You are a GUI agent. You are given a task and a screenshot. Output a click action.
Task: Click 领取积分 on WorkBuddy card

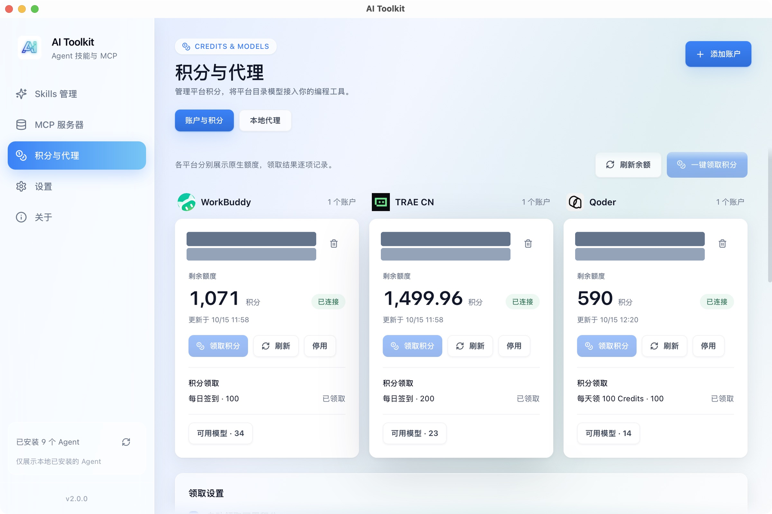[x=218, y=346]
